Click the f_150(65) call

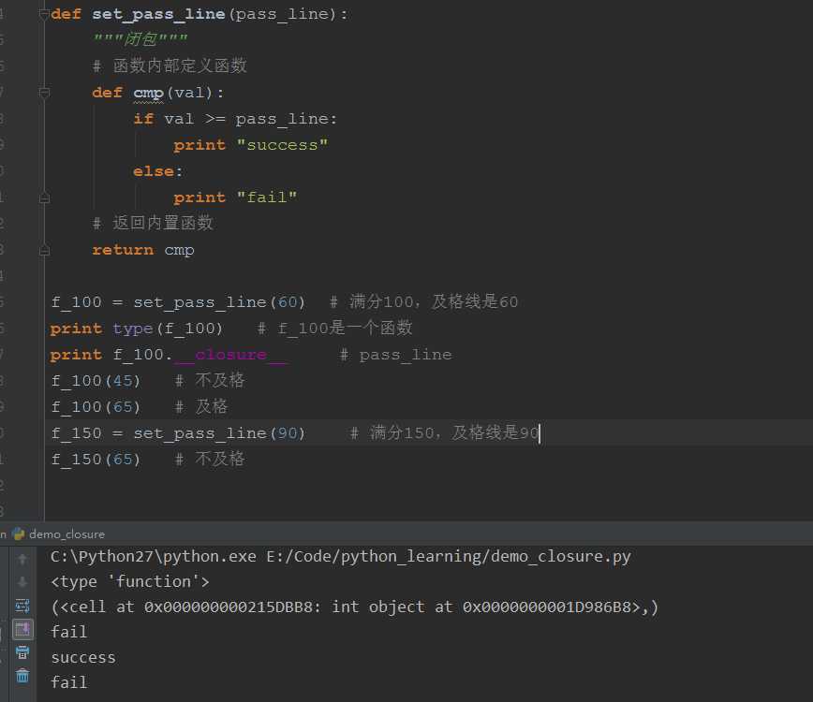(96, 460)
